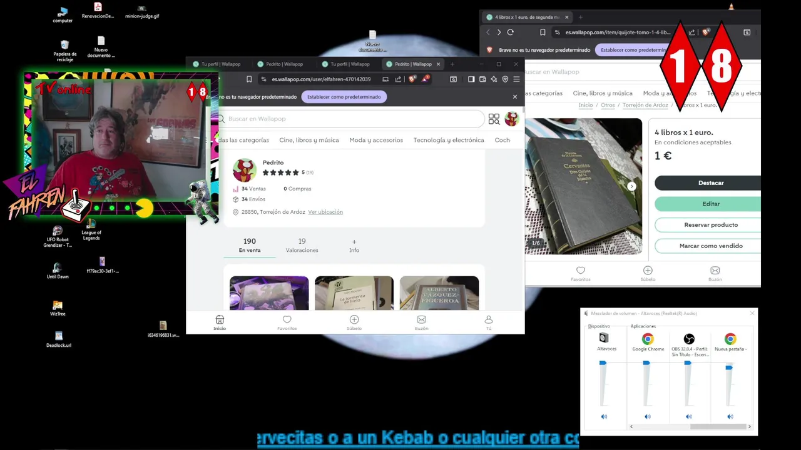Click the Google Chrome volume slider handle
The width and height of the screenshot is (801, 450).
pyautogui.click(x=646, y=362)
